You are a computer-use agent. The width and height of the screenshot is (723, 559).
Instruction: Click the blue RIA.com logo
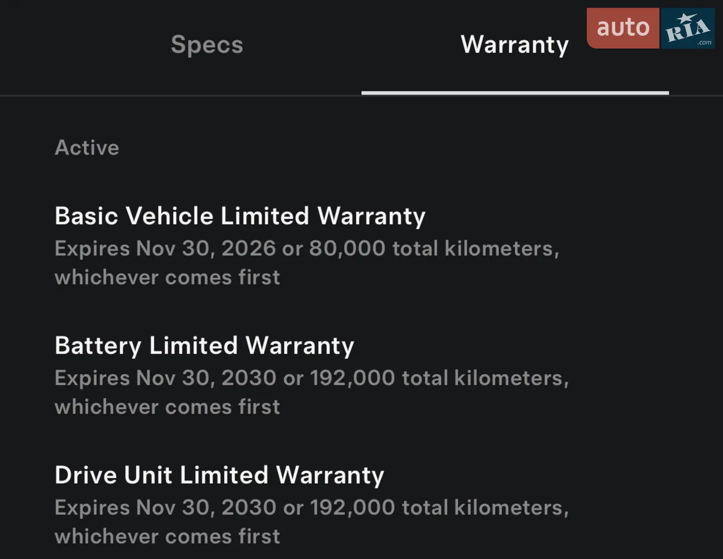point(688,28)
